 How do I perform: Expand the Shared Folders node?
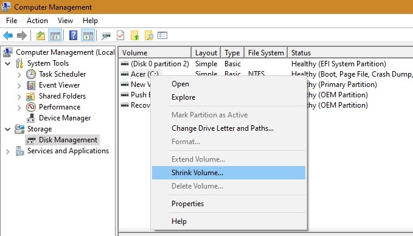(19, 97)
